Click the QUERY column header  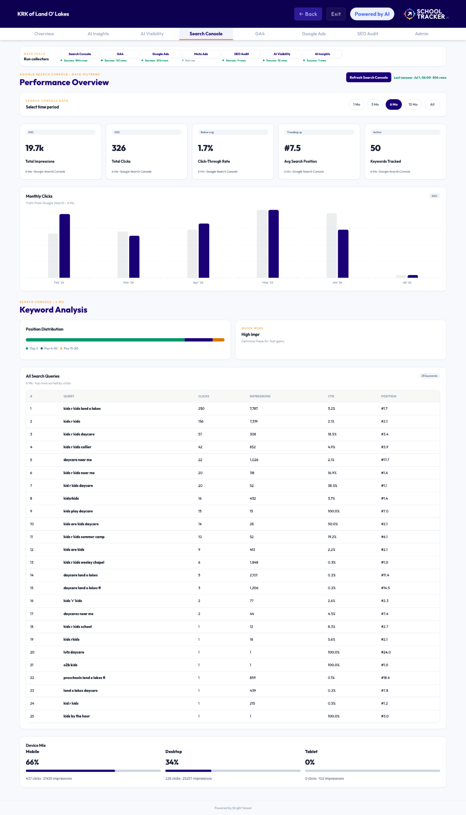[69, 396]
